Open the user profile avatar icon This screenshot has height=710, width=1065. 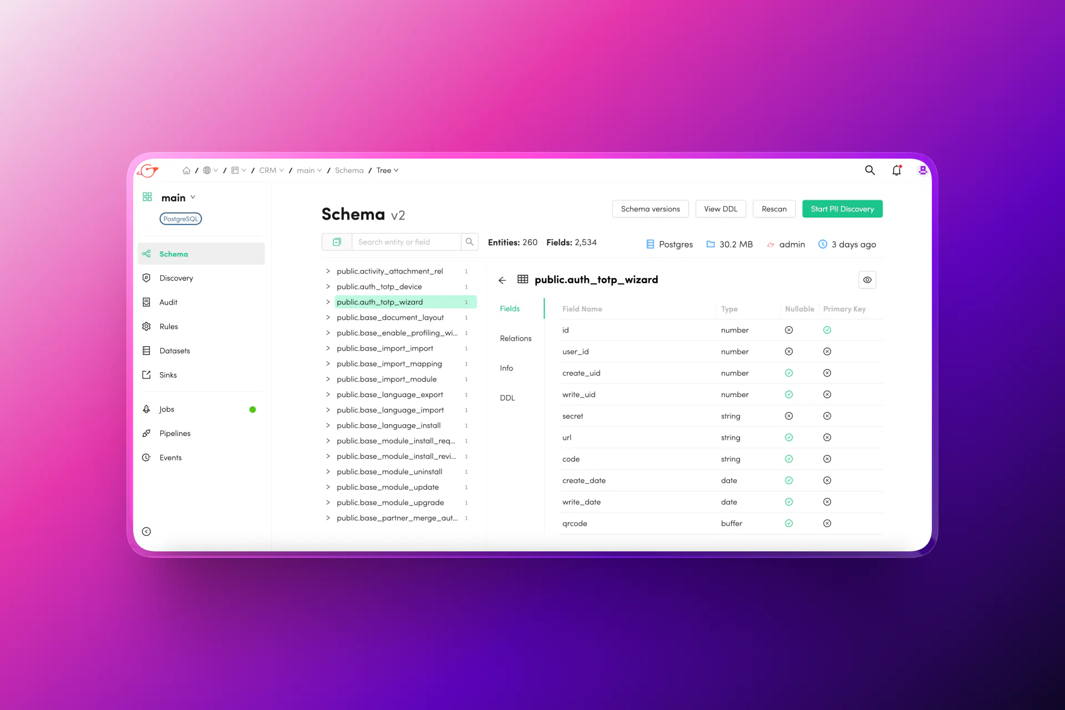[922, 170]
